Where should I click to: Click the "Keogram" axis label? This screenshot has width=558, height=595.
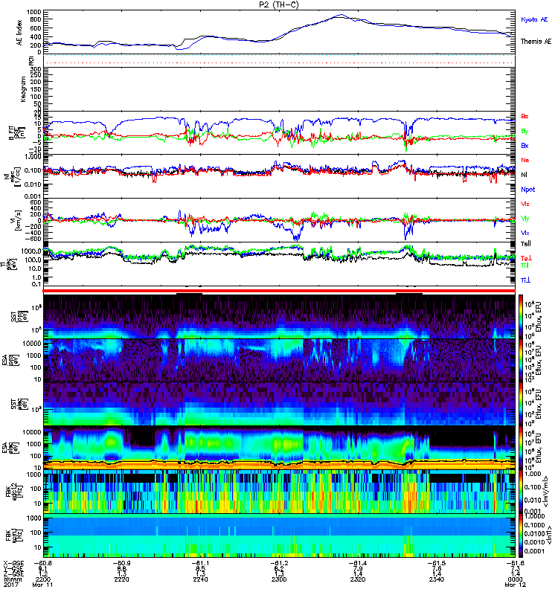point(23,89)
